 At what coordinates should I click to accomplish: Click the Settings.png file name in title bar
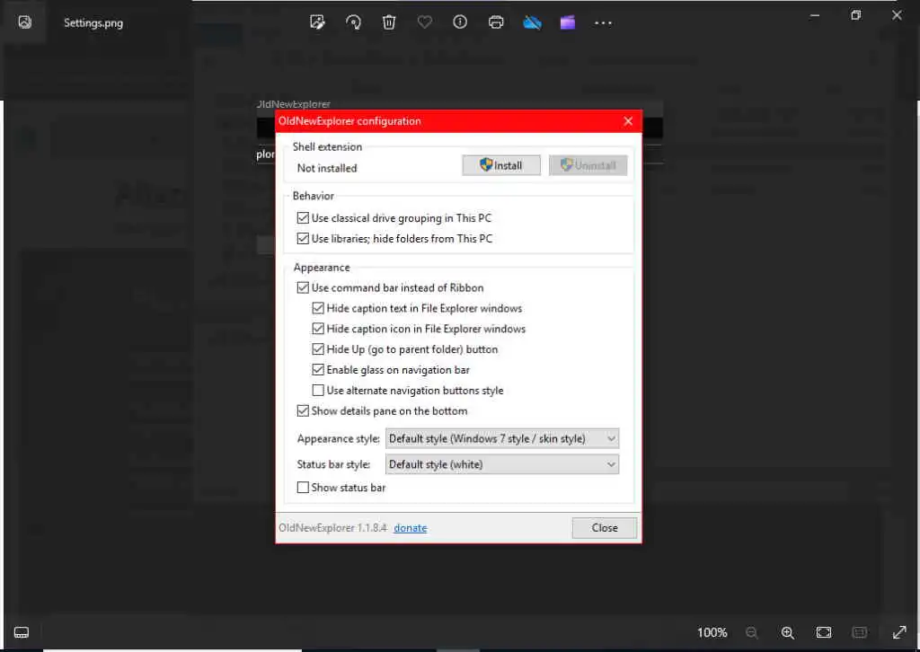click(x=93, y=22)
